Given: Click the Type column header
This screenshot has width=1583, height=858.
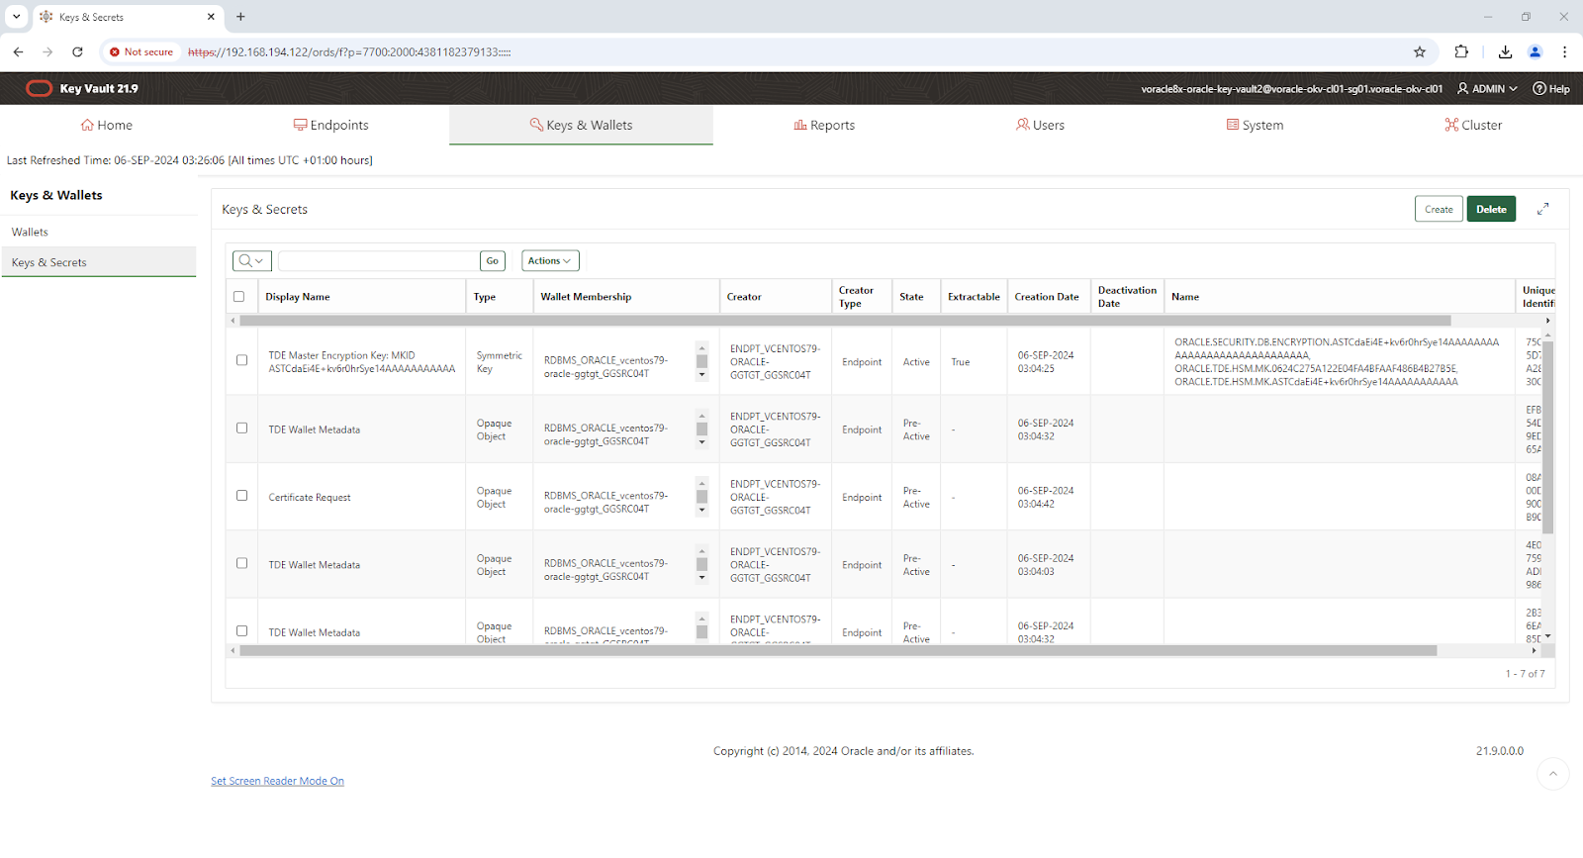Looking at the screenshot, I should click(x=485, y=297).
